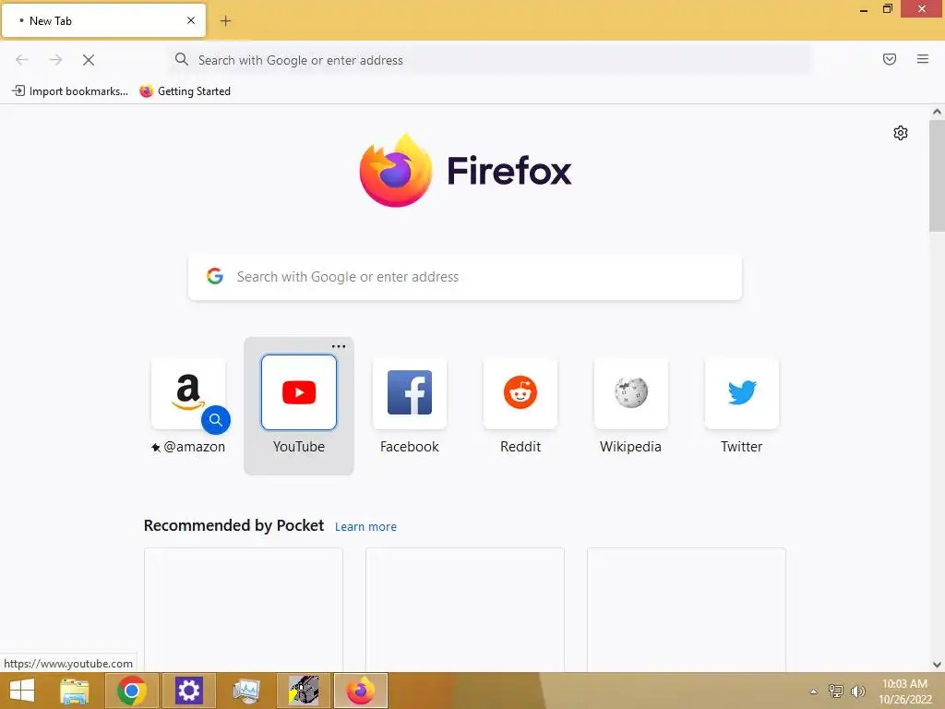Save to Pocket toolbar icon
Image resolution: width=945 pixels, height=709 pixels.
point(890,59)
